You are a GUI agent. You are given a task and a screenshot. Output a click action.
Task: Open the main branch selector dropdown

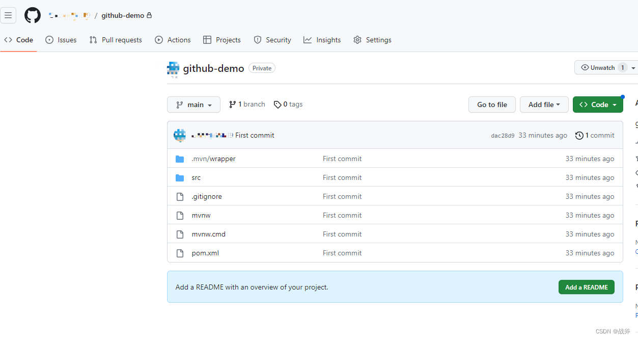coord(193,105)
